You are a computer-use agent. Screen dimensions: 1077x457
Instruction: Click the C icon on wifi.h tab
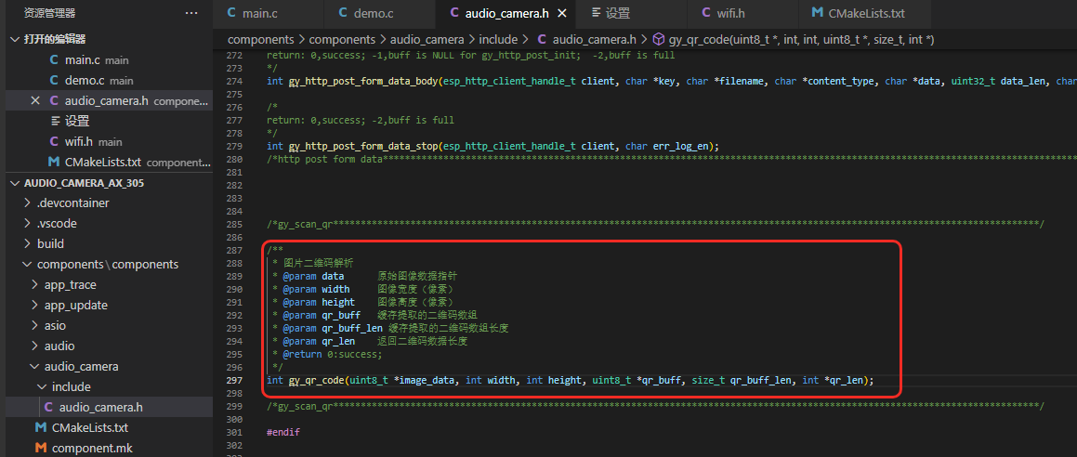coord(706,12)
